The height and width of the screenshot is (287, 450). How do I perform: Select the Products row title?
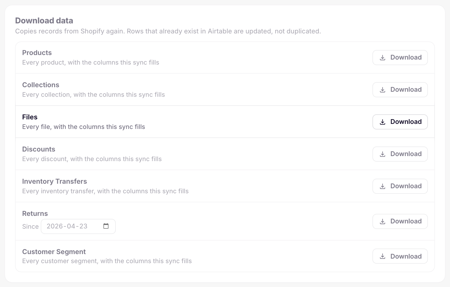(37, 53)
